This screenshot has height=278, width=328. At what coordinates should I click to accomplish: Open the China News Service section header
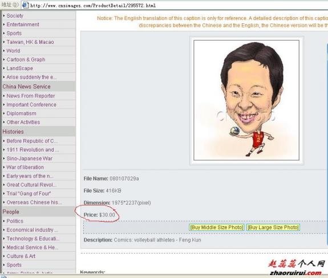pyautogui.click(x=26, y=87)
